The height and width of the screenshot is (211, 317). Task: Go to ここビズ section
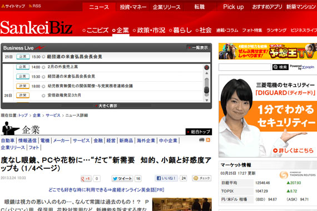[96, 31]
